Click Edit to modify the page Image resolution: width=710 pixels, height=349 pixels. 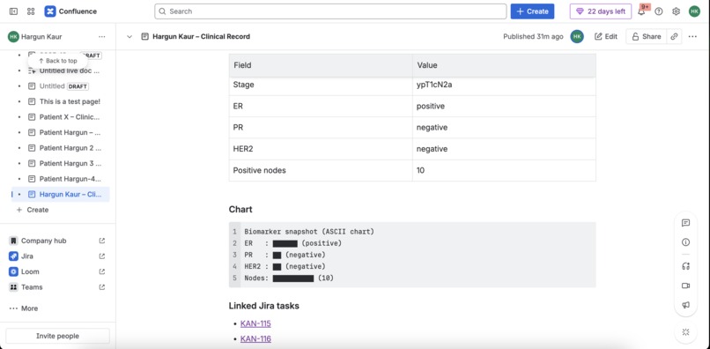(606, 37)
